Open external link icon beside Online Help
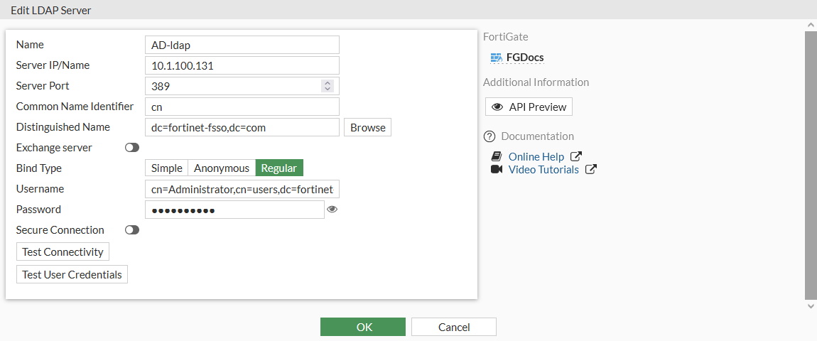This screenshot has height=341, width=817. (576, 156)
